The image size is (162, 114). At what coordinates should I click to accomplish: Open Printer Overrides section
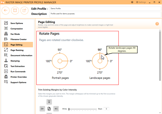pyautogui.click(x=19, y=77)
